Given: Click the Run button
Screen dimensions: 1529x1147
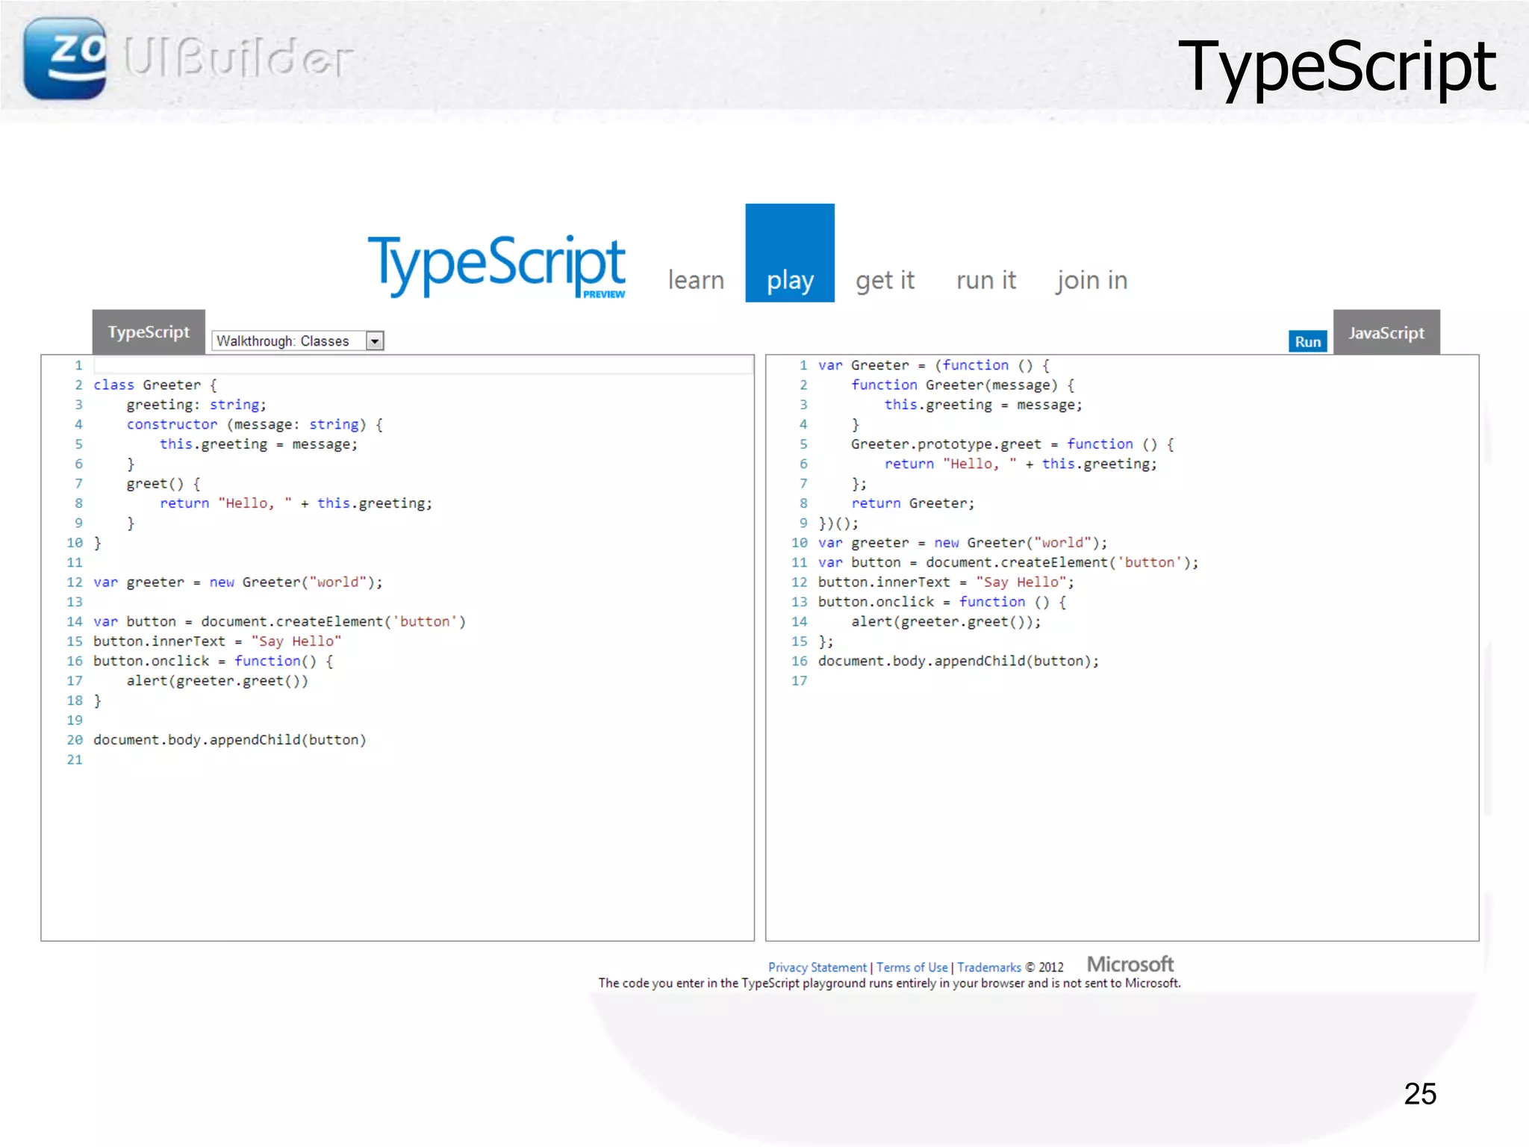Looking at the screenshot, I should 1307,341.
